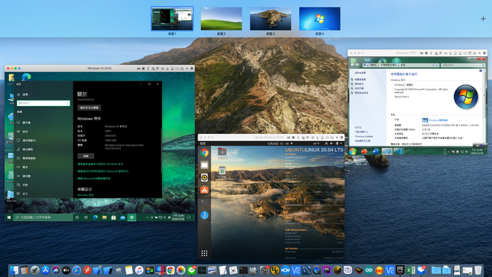Open Finder from the Dock

point(14,270)
